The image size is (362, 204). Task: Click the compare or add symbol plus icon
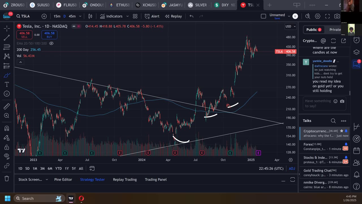pos(44,16)
